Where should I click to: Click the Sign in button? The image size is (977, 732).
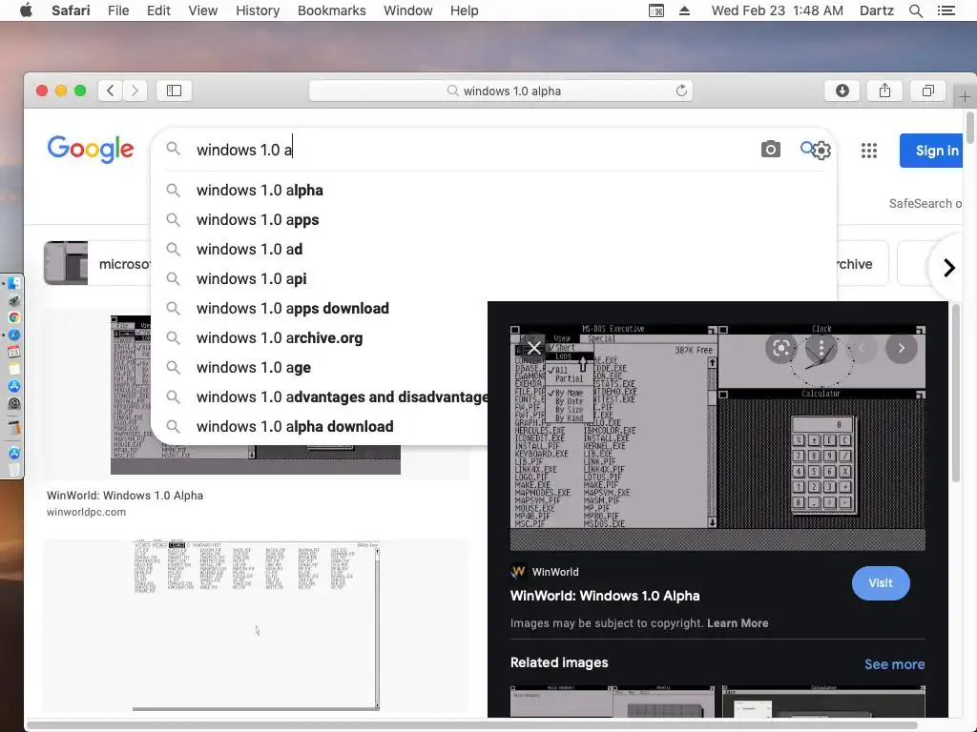(x=931, y=151)
